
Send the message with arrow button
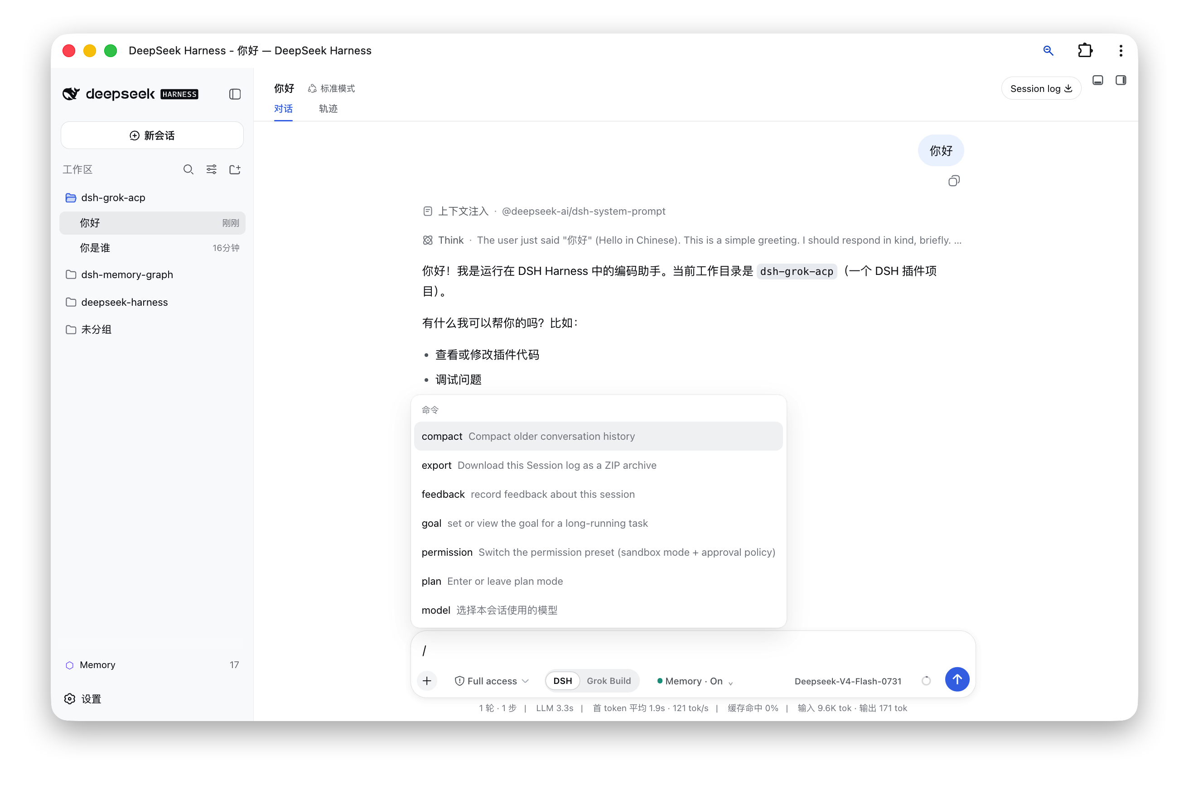[x=957, y=680]
